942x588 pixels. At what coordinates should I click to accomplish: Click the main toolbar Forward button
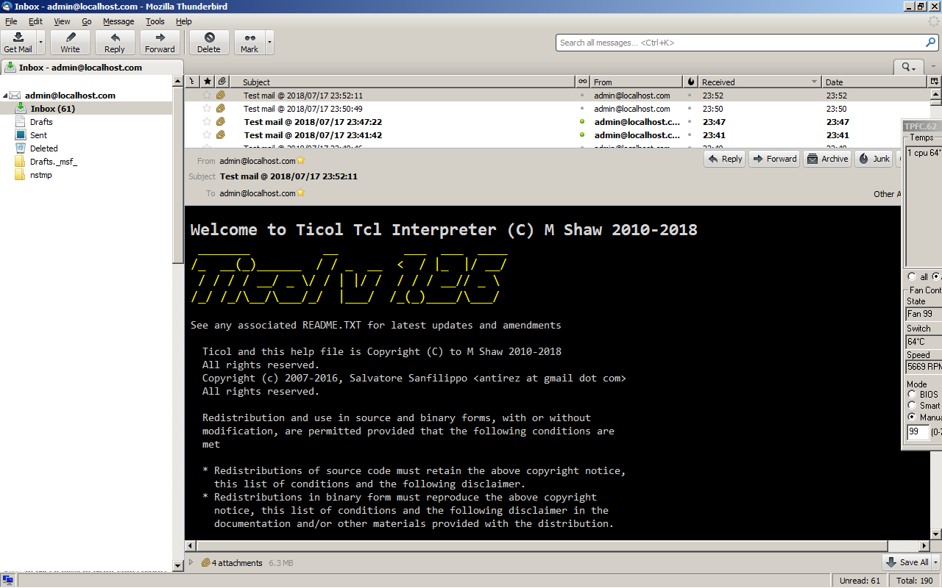[160, 43]
